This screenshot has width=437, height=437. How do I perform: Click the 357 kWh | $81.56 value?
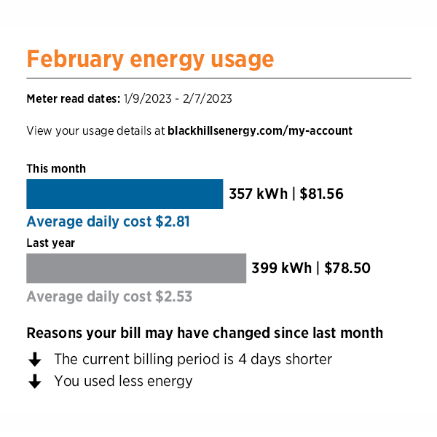pyautogui.click(x=286, y=194)
